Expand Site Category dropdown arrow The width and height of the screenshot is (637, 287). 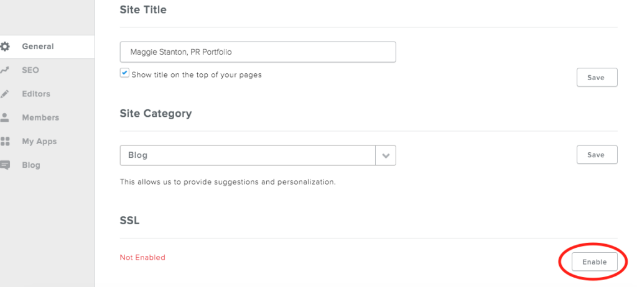(386, 155)
